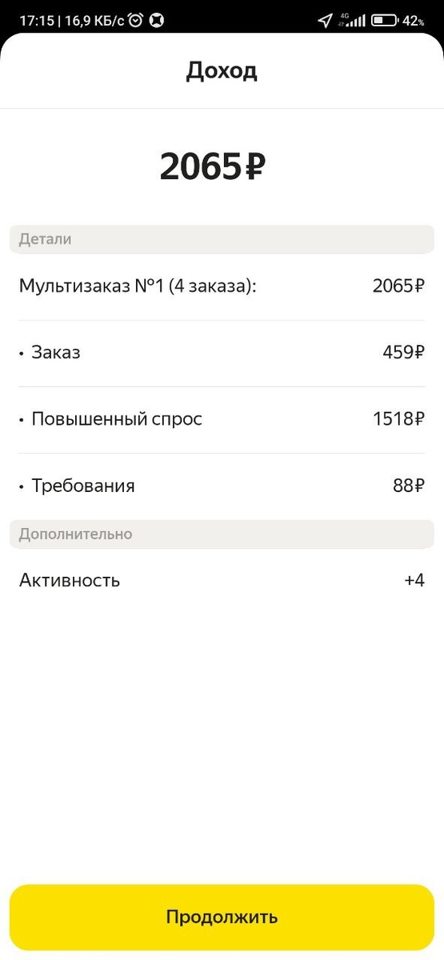
Task: Tap the 17:15 clock in status bar
Action: click(36, 21)
